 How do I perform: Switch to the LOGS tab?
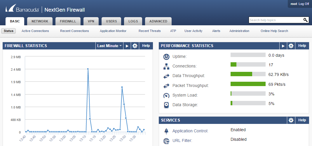pyautogui.click(x=133, y=21)
